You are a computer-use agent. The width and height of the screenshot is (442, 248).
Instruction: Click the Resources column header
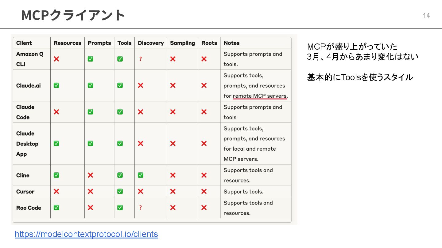coord(67,43)
